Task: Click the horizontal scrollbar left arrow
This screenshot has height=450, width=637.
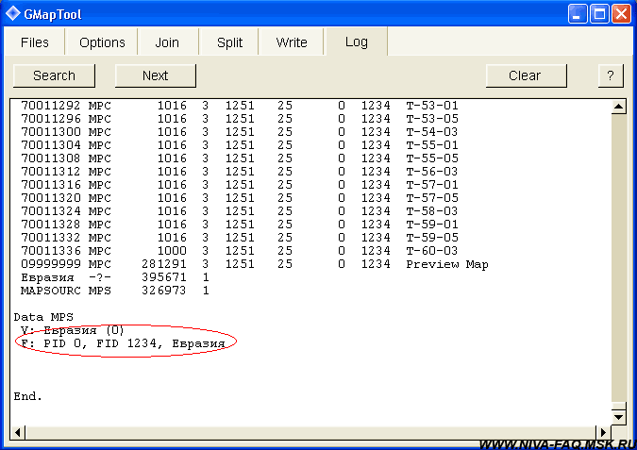Action: [x=18, y=432]
